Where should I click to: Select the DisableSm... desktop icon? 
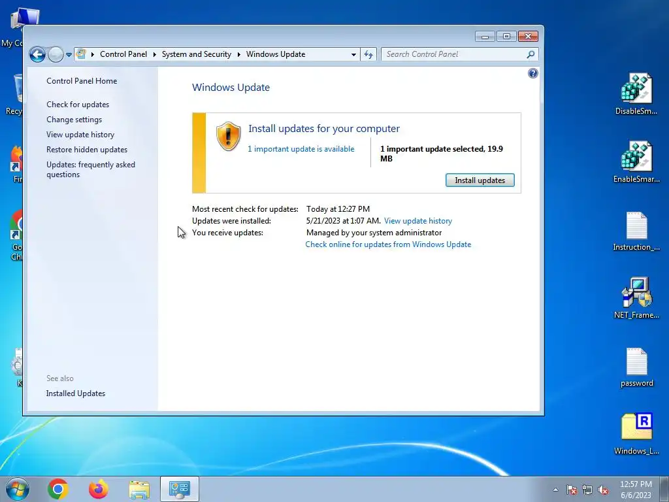coord(636,94)
